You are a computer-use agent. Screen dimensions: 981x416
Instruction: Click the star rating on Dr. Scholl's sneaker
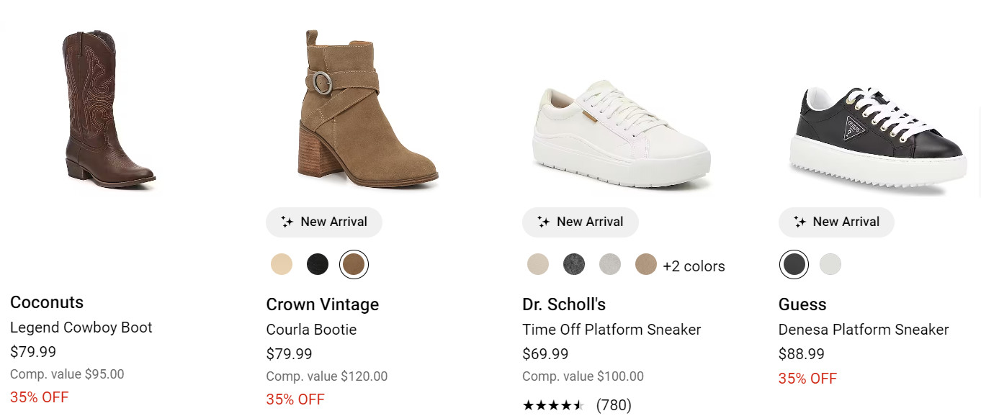click(553, 405)
